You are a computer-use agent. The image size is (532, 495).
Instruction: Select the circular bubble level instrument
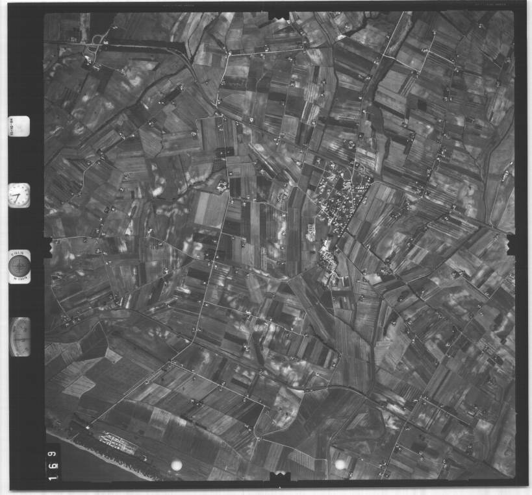click(19, 265)
